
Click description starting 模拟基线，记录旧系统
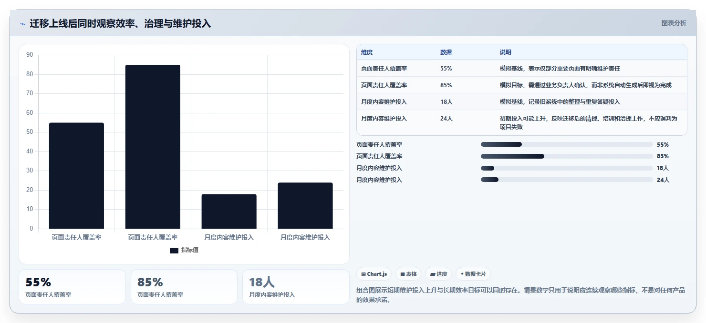point(560,102)
